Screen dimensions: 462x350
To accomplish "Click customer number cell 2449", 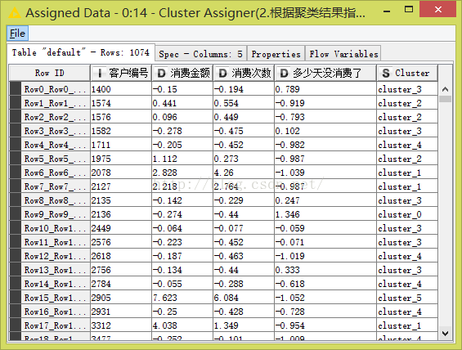I will (121, 228).
